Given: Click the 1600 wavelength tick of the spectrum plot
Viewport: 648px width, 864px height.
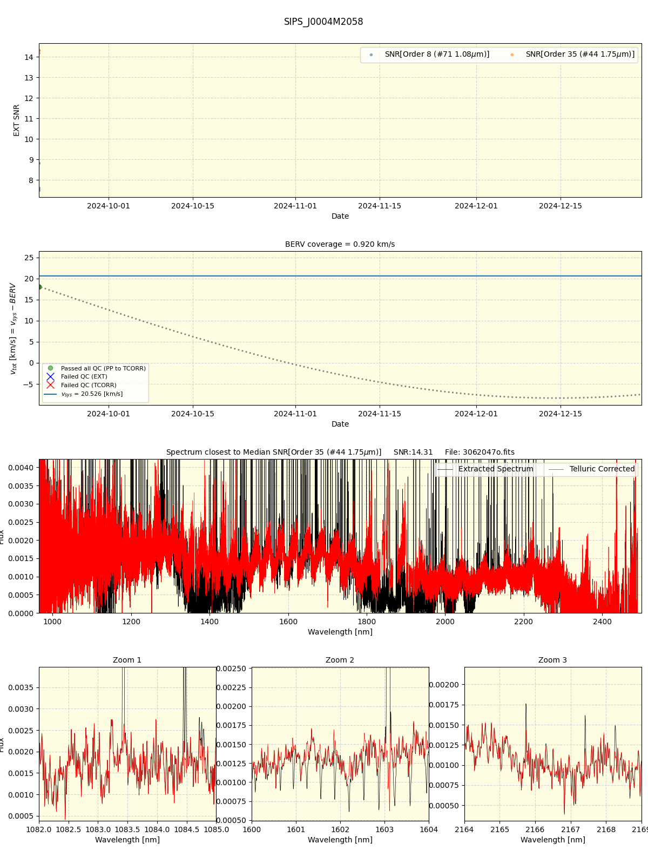Looking at the screenshot, I should pos(288,622).
